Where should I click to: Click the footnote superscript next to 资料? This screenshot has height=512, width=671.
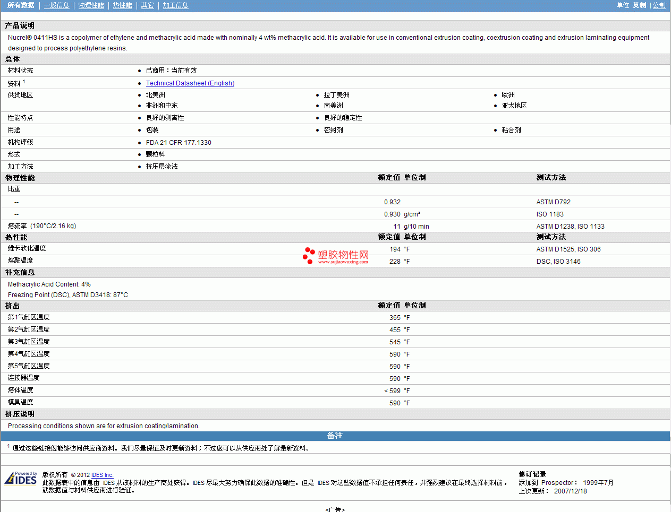pos(24,81)
